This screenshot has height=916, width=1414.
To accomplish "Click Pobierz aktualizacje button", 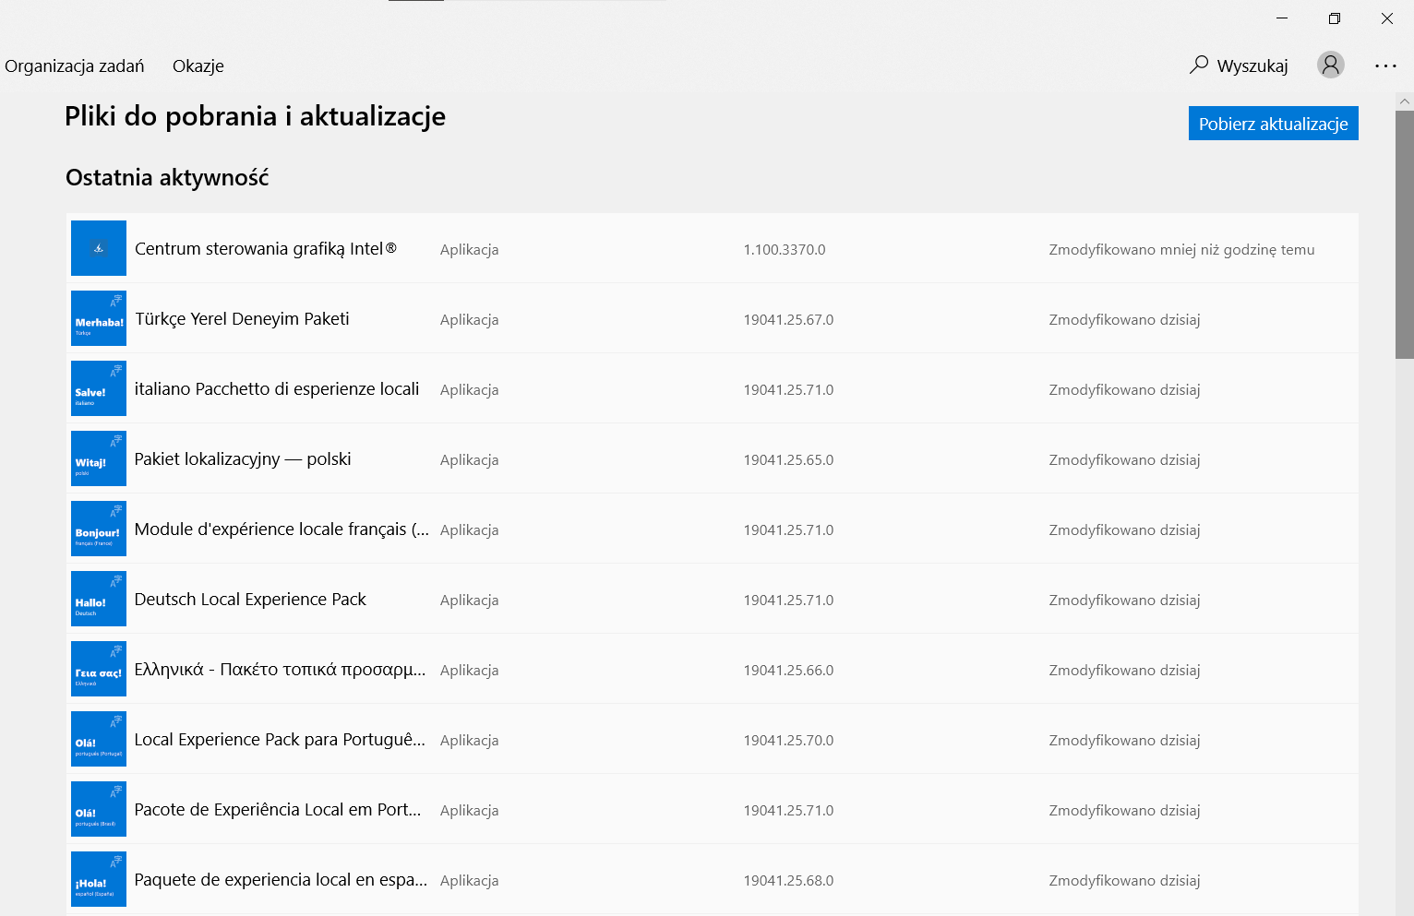I will point(1273,124).
